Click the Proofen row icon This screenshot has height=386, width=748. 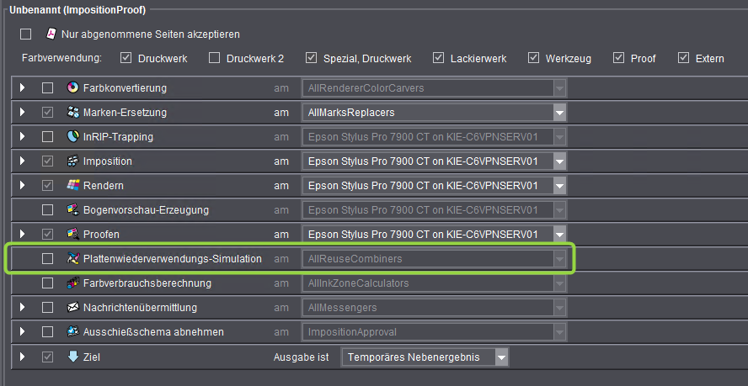(x=72, y=234)
